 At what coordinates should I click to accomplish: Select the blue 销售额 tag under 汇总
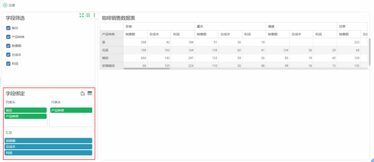tap(48, 140)
